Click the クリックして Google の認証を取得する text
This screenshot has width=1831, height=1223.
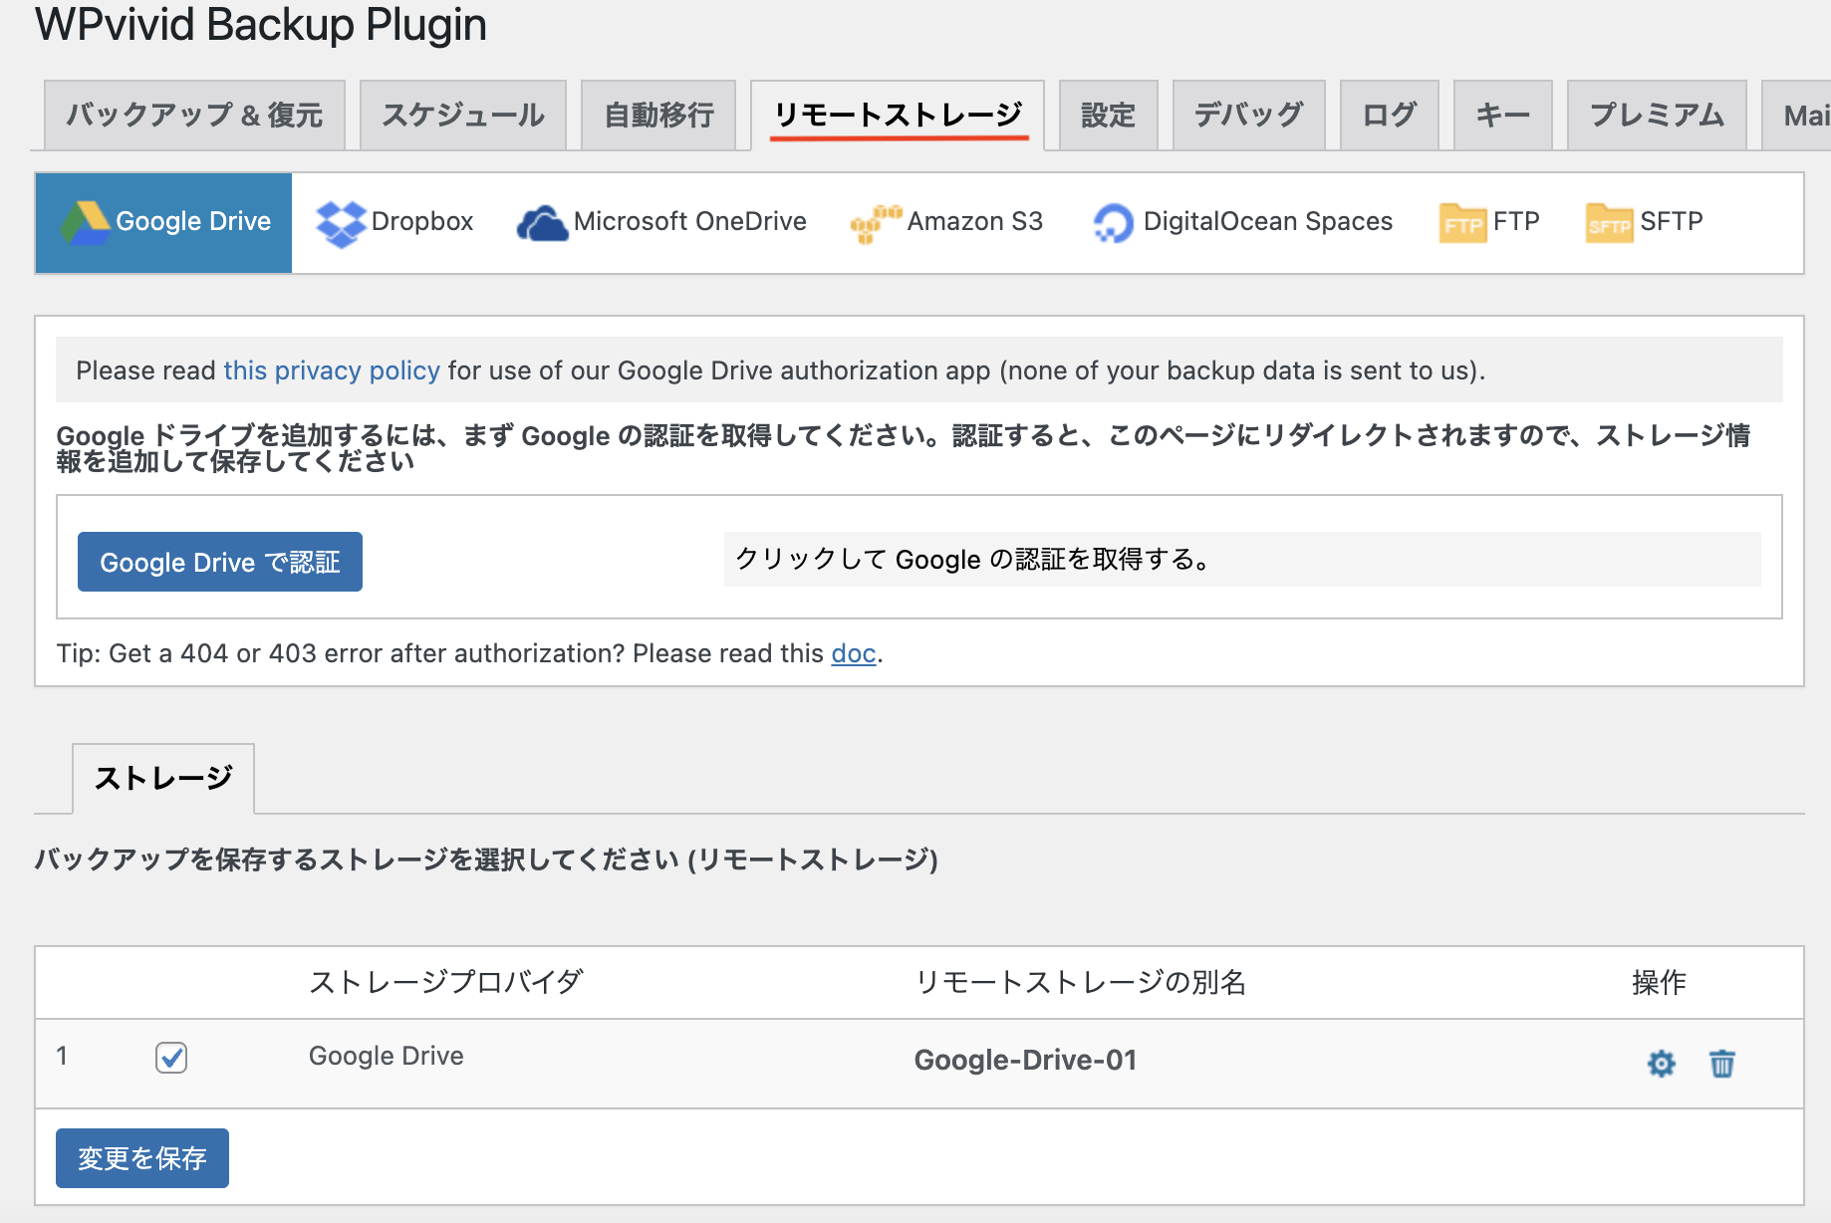[972, 560]
